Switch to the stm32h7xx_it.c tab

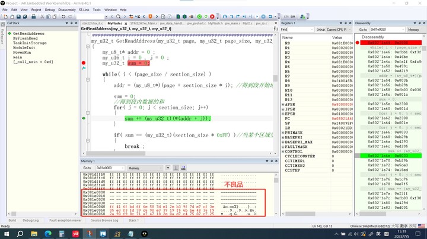click(x=93, y=23)
